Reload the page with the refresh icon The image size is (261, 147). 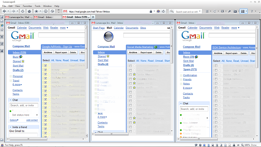coord(23,11)
